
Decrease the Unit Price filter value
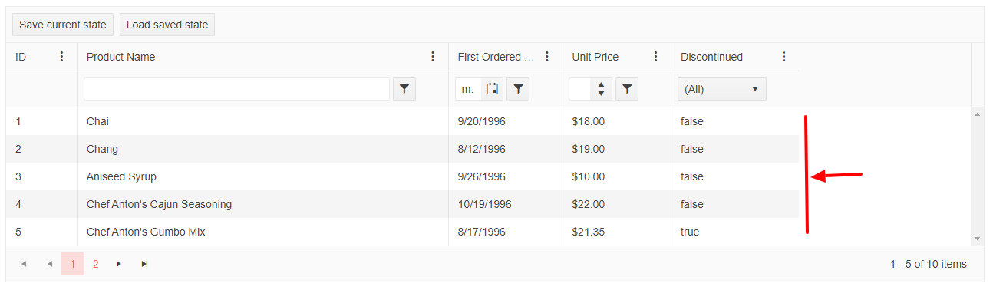click(601, 94)
